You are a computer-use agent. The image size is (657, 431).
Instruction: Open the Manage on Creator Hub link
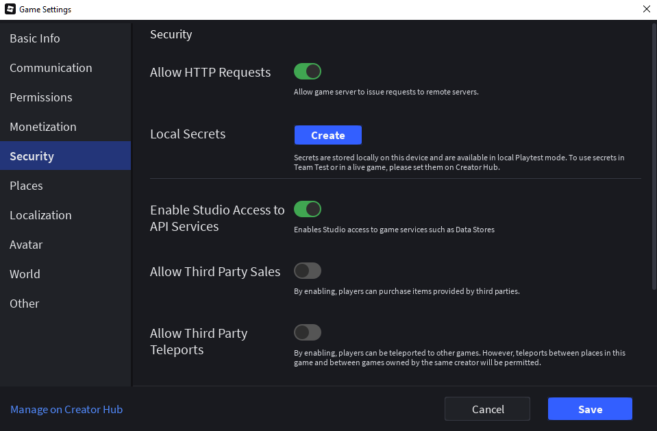[66, 409]
